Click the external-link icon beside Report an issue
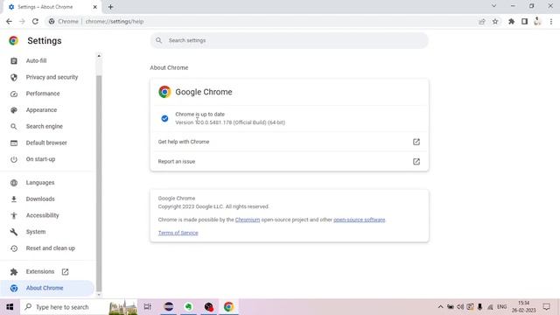Screen dimensions: 560x315 coord(416,161)
